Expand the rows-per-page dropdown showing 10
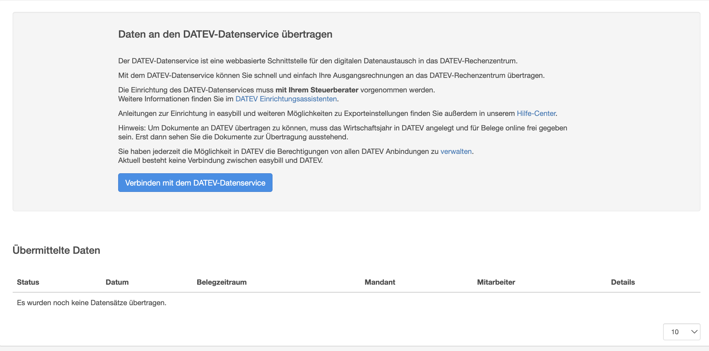This screenshot has width=709, height=351. 681,332
